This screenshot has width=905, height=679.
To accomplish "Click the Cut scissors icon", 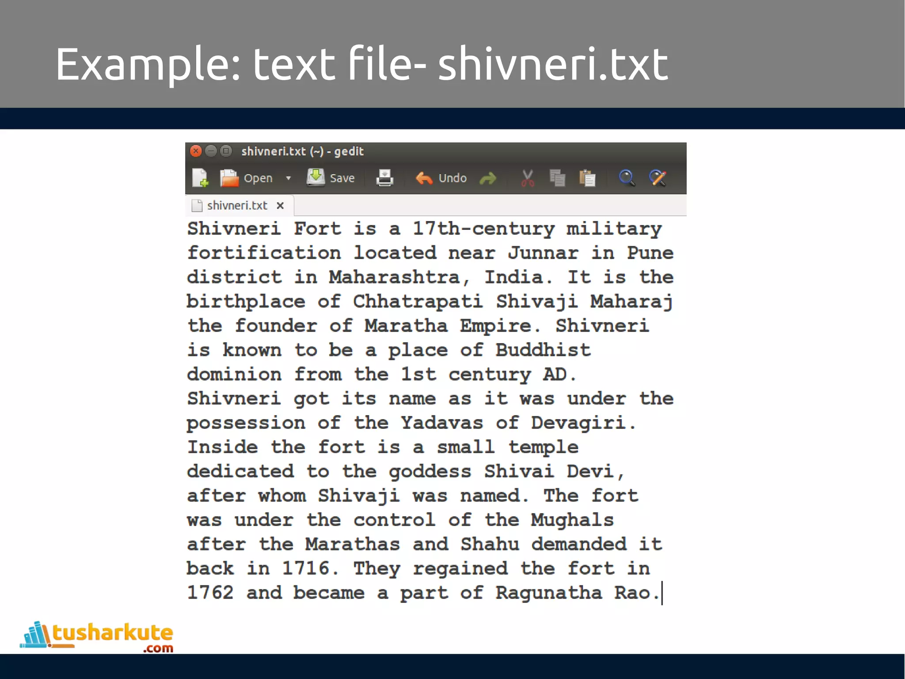I will [x=528, y=178].
